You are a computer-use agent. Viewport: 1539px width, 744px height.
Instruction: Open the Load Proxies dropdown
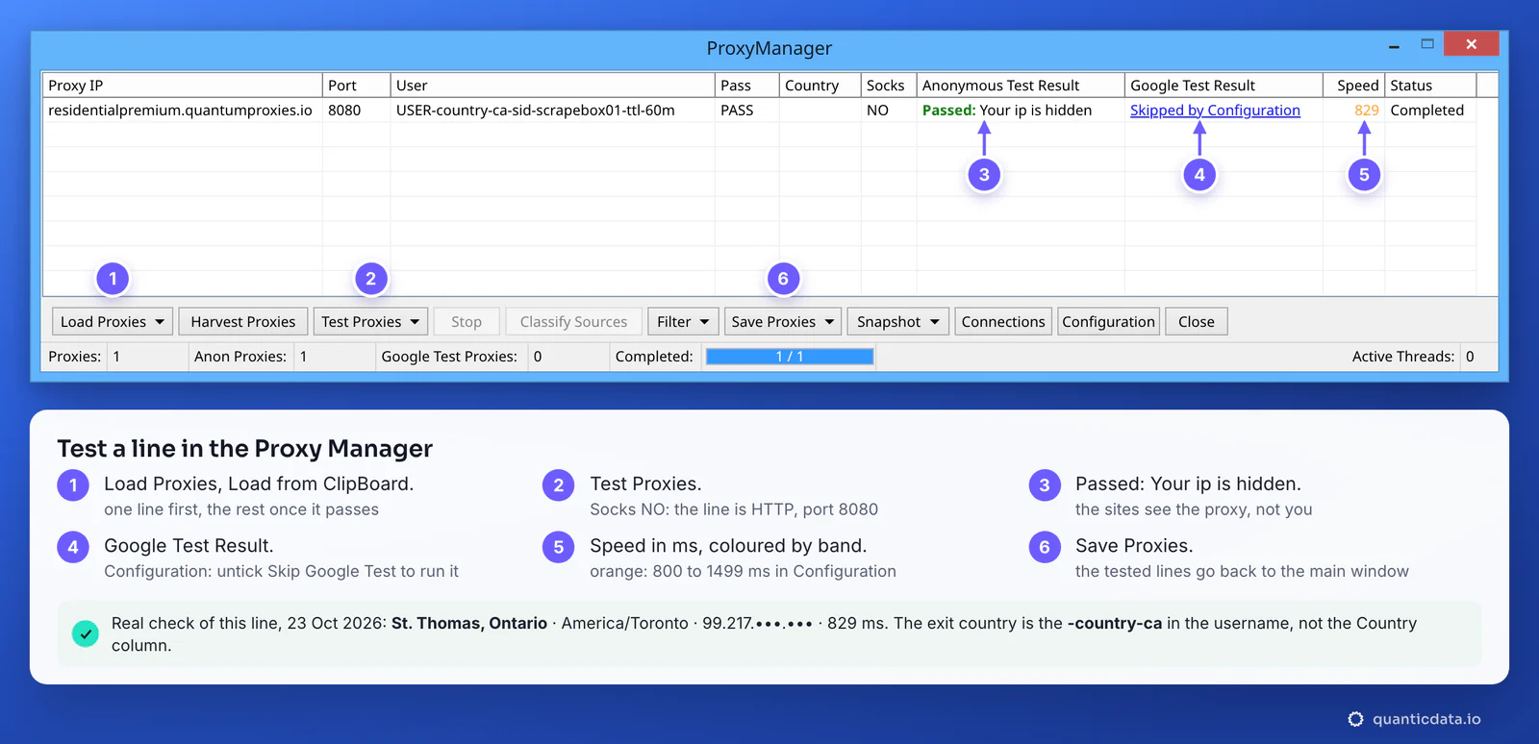tap(113, 322)
